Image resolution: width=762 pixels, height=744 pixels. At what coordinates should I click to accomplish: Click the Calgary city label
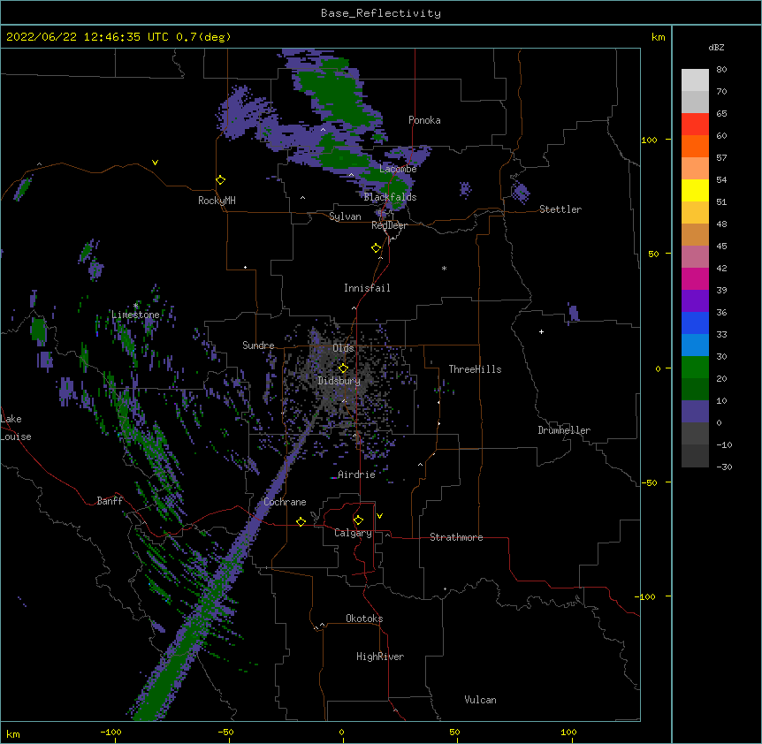[353, 533]
